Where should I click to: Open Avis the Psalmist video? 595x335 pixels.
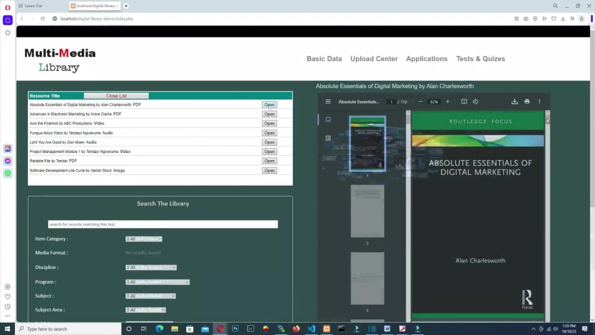pos(270,123)
